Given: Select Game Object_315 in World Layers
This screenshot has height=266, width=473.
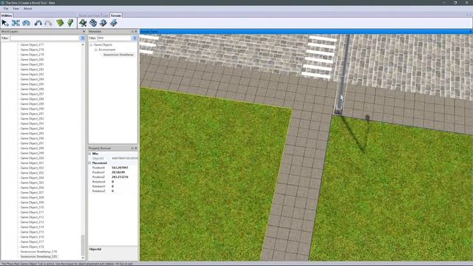Looking at the screenshot, I should [32, 232].
